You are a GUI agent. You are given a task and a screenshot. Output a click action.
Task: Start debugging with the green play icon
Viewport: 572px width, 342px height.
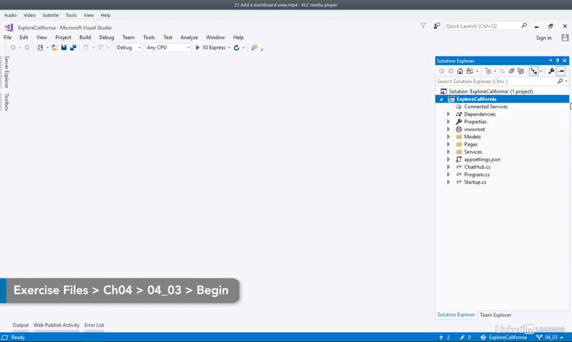(198, 48)
